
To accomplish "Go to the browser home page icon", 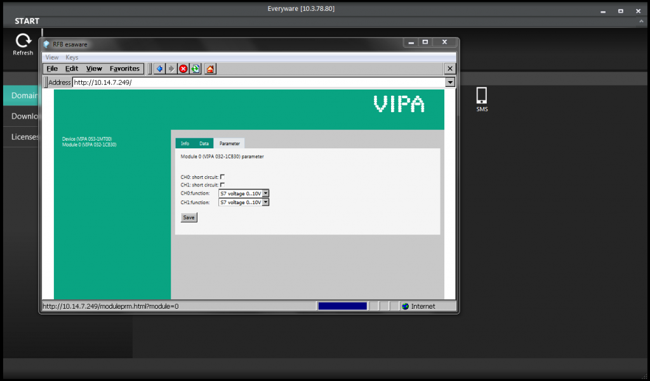I will click(x=210, y=68).
